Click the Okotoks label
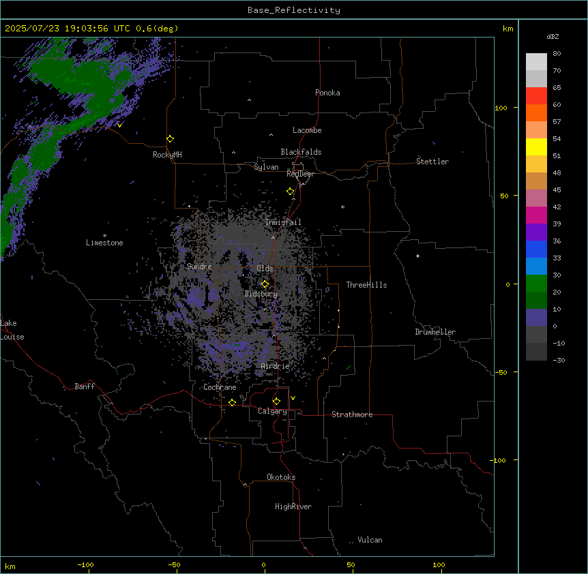 281,477
